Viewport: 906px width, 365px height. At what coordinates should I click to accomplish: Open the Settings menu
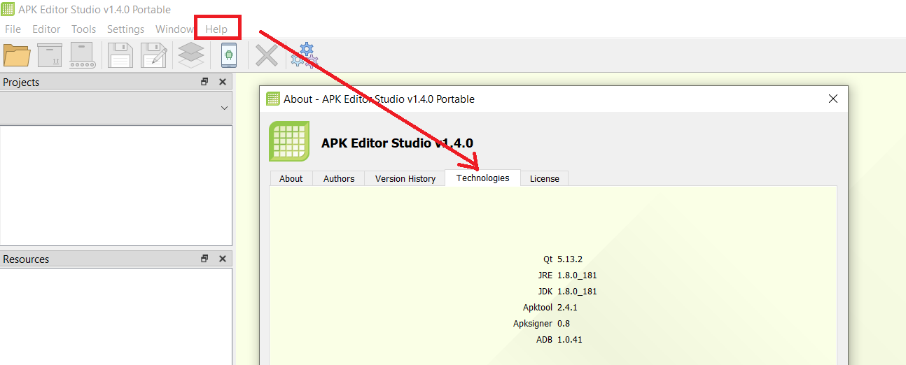(x=125, y=29)
